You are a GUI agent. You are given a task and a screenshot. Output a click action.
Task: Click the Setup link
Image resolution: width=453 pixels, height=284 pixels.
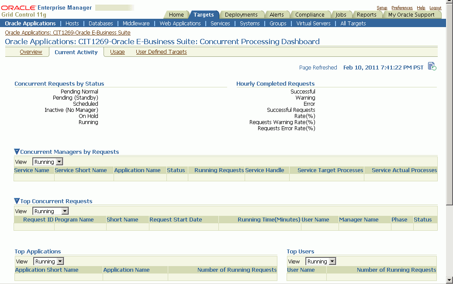(382, 8)
